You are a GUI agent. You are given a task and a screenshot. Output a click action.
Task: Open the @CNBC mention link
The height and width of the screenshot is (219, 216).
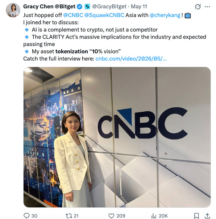[x=73, y=15]
